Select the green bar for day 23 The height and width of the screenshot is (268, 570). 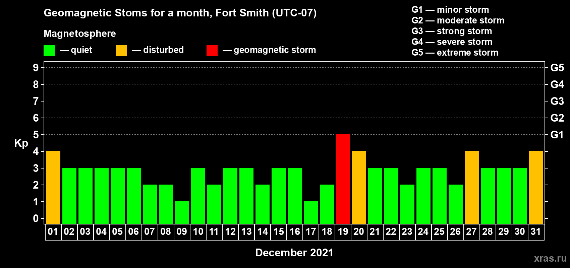407,204
